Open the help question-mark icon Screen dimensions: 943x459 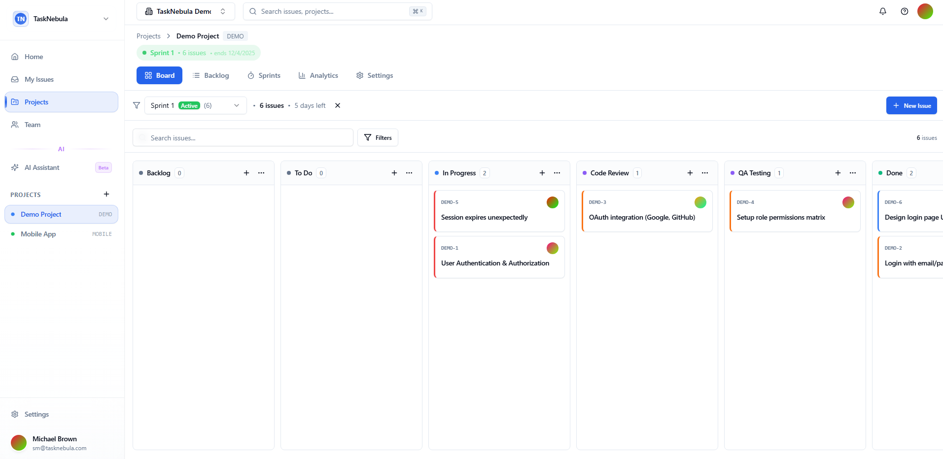(905, 11)
